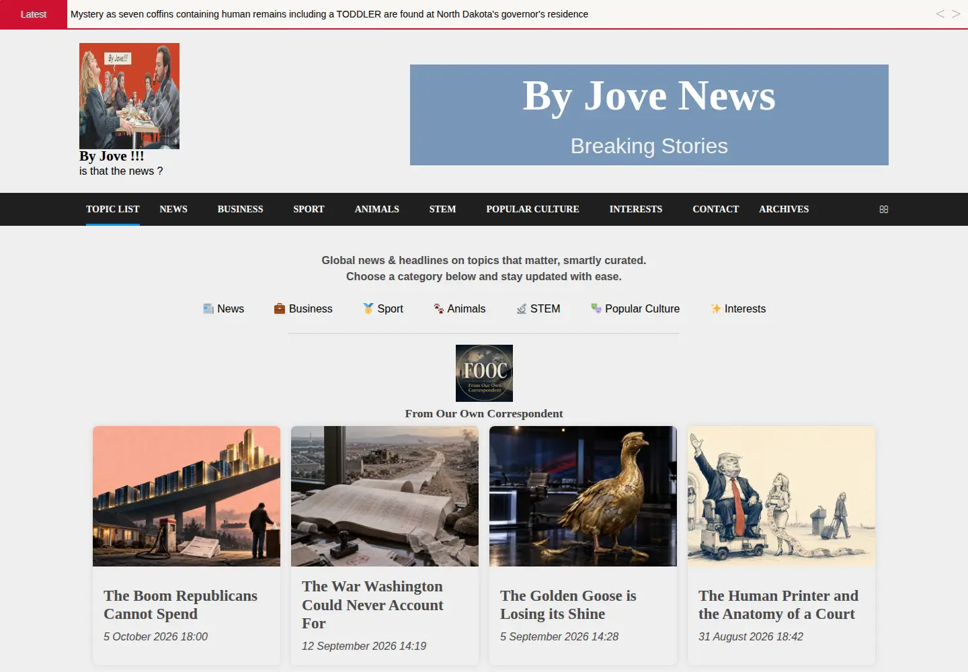Click the By Jove cartoon logo

[129, 96]
